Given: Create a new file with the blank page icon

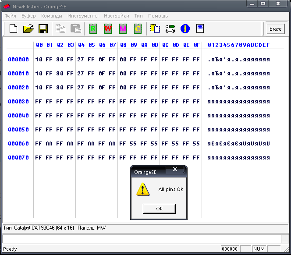Looking at the screenshot, I should (x=13, y=29).
